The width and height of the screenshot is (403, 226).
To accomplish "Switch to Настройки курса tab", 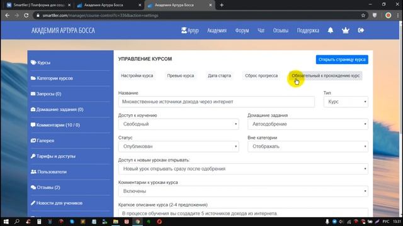I will [x=137, y=75].
